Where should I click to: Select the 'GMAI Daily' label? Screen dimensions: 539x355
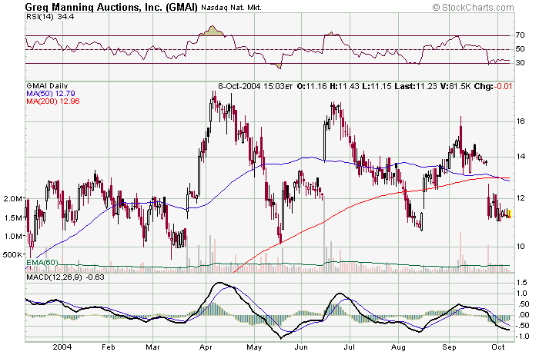47,86
